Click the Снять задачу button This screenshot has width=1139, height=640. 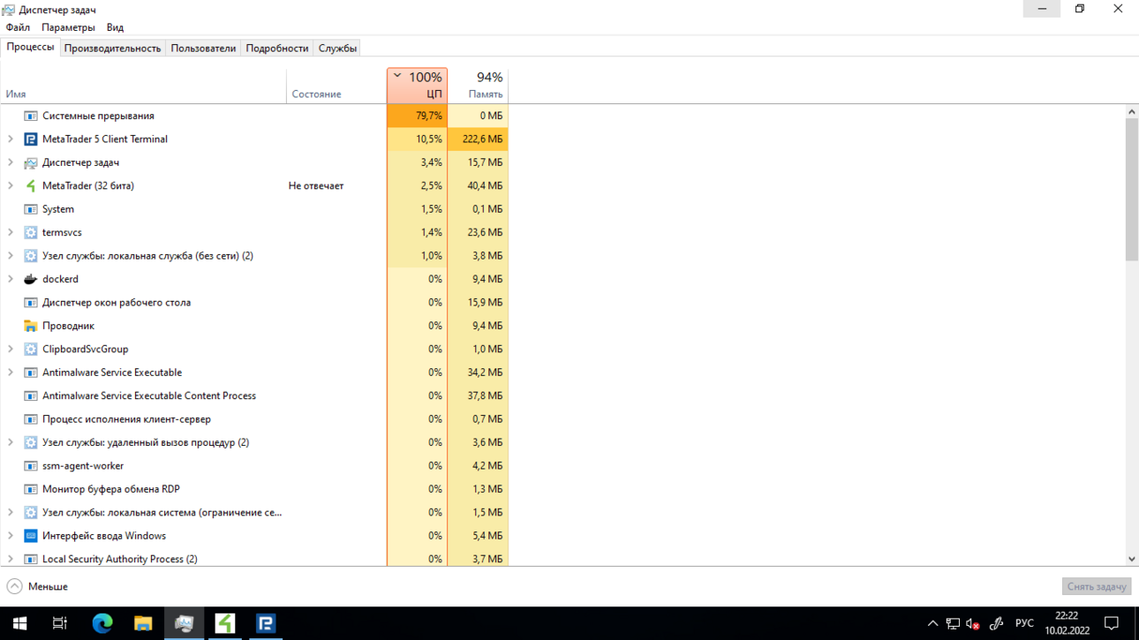pyautogui.click(x=1097, y=586)
